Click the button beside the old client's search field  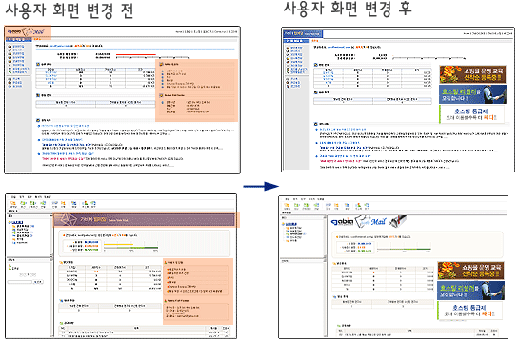pos(38,282)
